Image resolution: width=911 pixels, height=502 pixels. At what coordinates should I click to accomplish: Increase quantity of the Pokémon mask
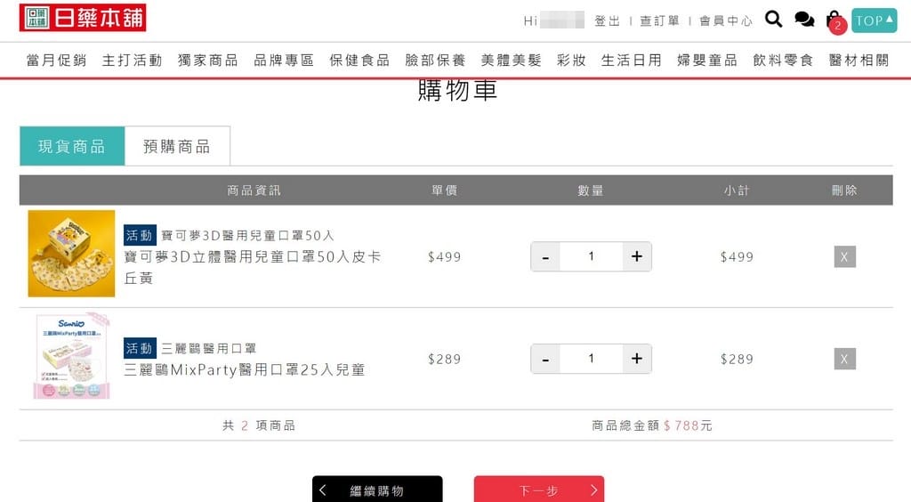tap(637, 256)
